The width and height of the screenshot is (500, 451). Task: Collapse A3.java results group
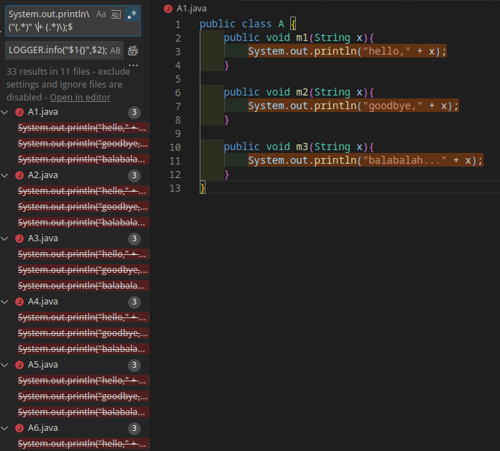click(5, 238)
